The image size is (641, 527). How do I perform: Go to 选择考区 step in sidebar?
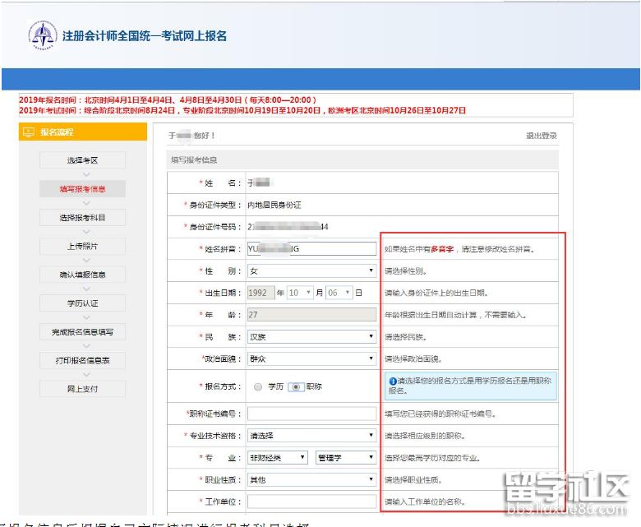(83, 160)
